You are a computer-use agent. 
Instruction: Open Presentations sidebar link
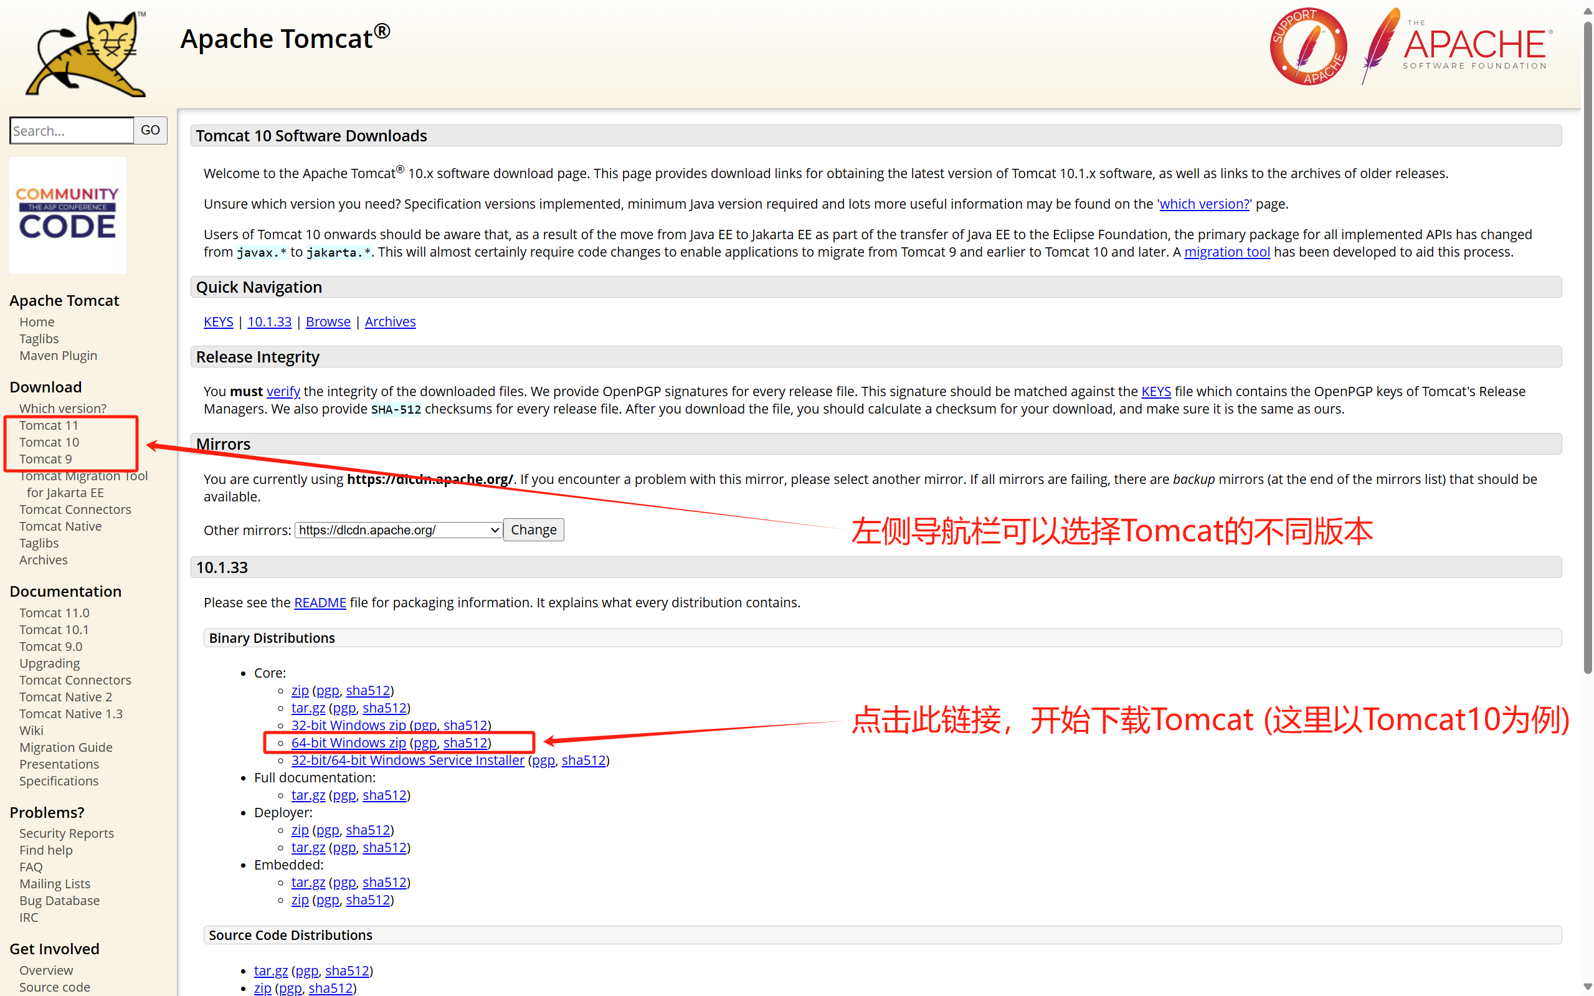point(59,764)
